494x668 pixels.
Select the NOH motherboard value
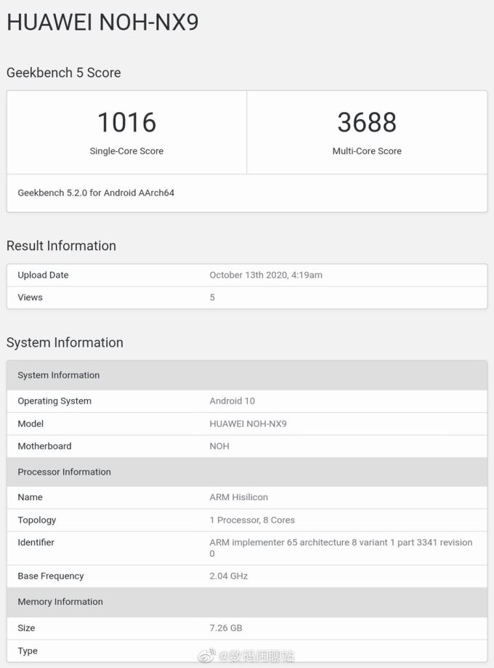[219, 446]
